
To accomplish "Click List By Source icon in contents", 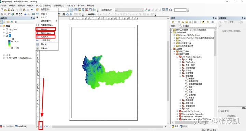I will (x=4, y=22).
